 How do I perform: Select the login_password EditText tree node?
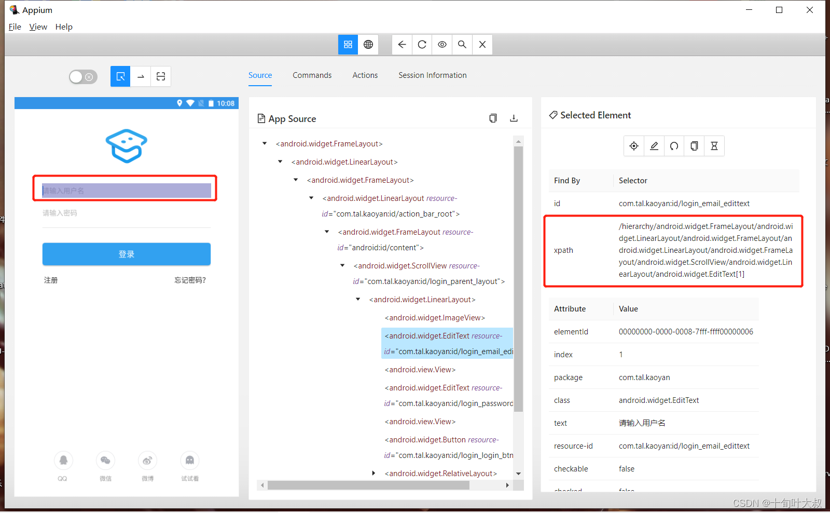448,396
